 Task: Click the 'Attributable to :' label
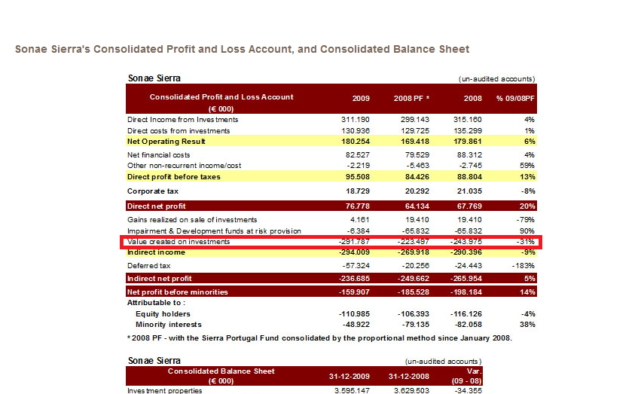pos(156,302)
